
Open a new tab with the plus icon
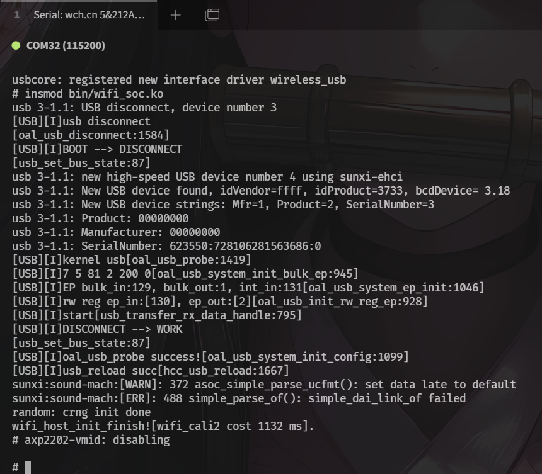pos(175,15)
